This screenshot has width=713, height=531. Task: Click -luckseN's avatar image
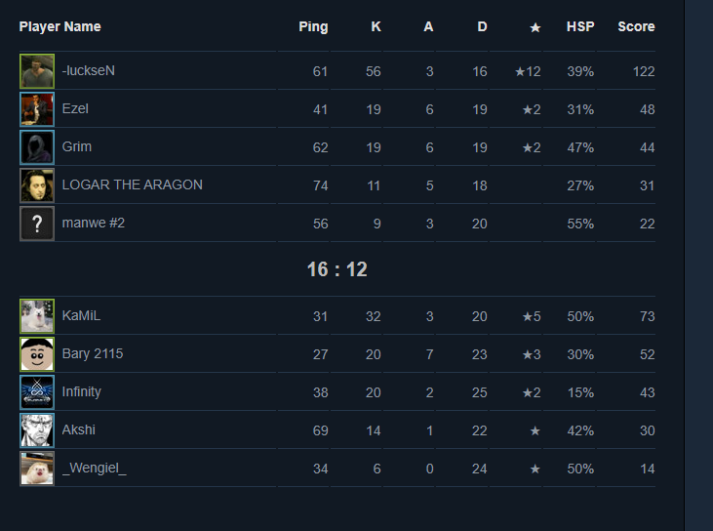coord(37,71)
